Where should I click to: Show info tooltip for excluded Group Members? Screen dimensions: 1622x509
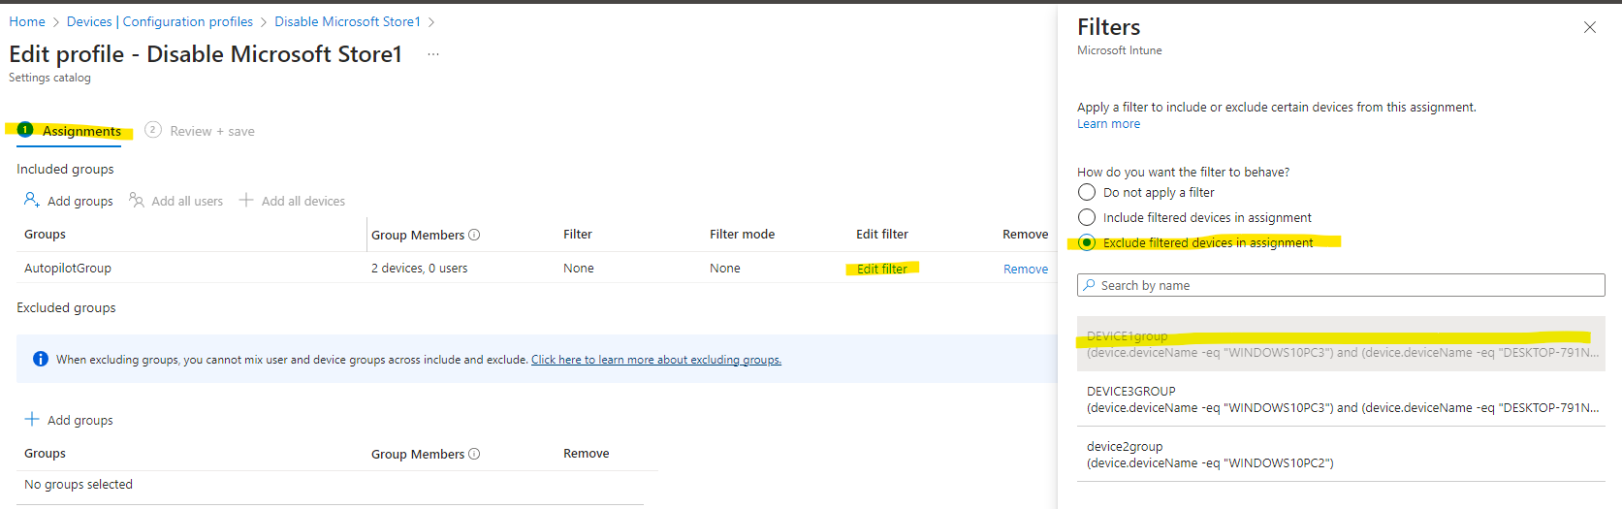(474, 454)
